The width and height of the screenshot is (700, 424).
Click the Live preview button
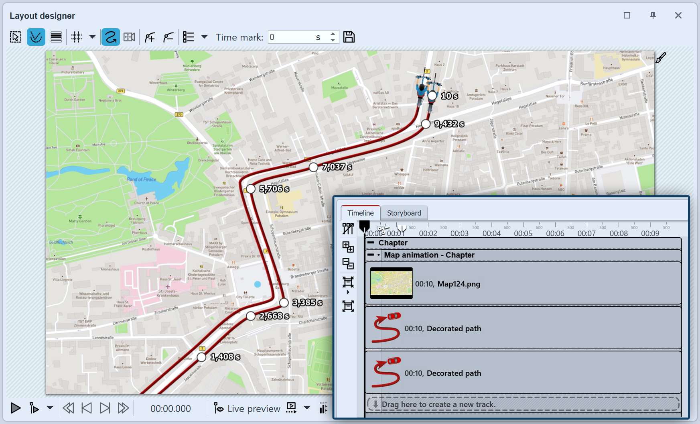[248, 408]
